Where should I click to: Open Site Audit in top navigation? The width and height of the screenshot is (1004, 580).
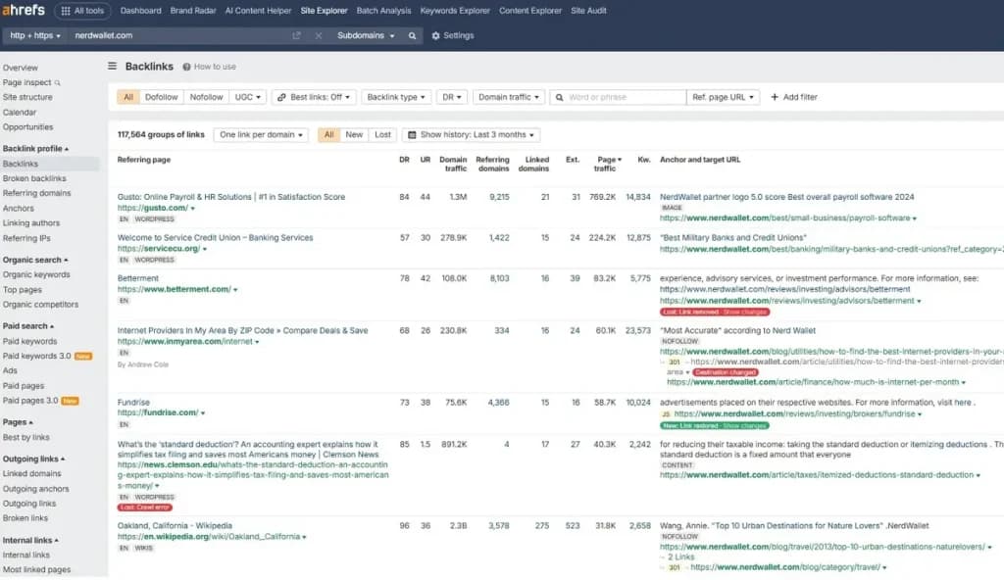pyautogui.click(x=588, y=11)
